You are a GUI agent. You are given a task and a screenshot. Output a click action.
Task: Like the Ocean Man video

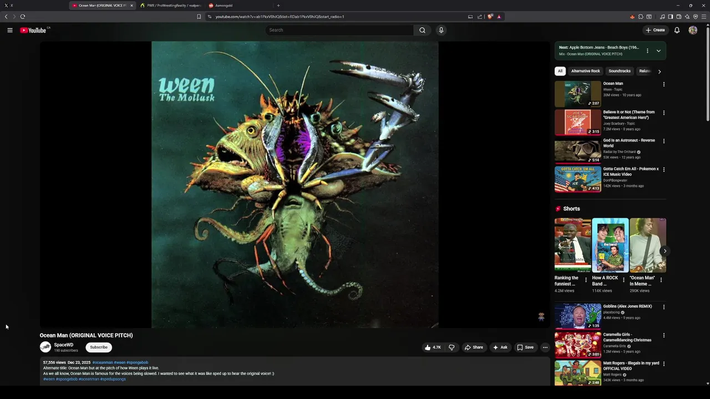433,347
